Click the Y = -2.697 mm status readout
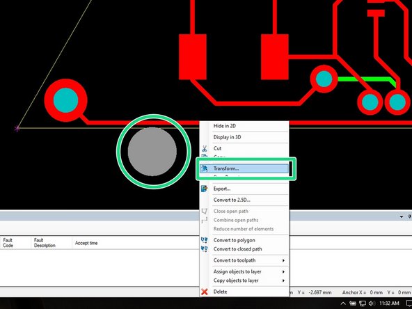Image resolution: width=412 pixels, height=309 pixels. click(x=315, y=292)
